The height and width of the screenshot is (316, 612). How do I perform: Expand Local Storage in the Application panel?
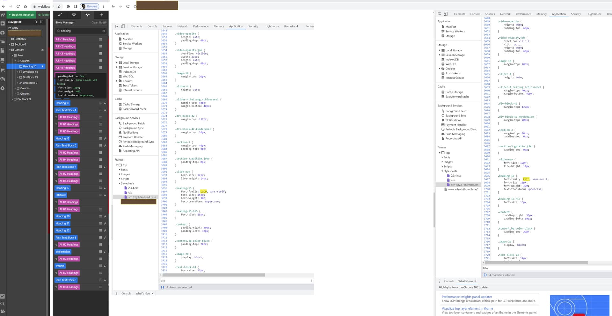point(117,62)
